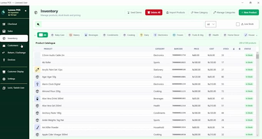Click the Inventory box icon in sidebar

pos(4,39)
